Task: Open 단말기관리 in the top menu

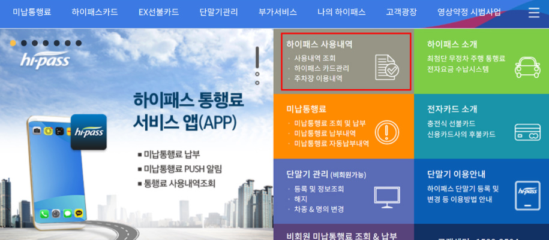Action: pyautogui.click(x=218, y=12)
